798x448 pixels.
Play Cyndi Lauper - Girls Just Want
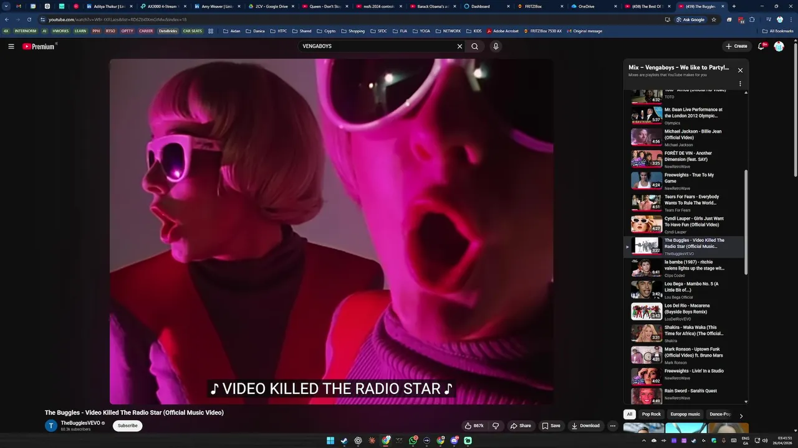tap(684, 225)
